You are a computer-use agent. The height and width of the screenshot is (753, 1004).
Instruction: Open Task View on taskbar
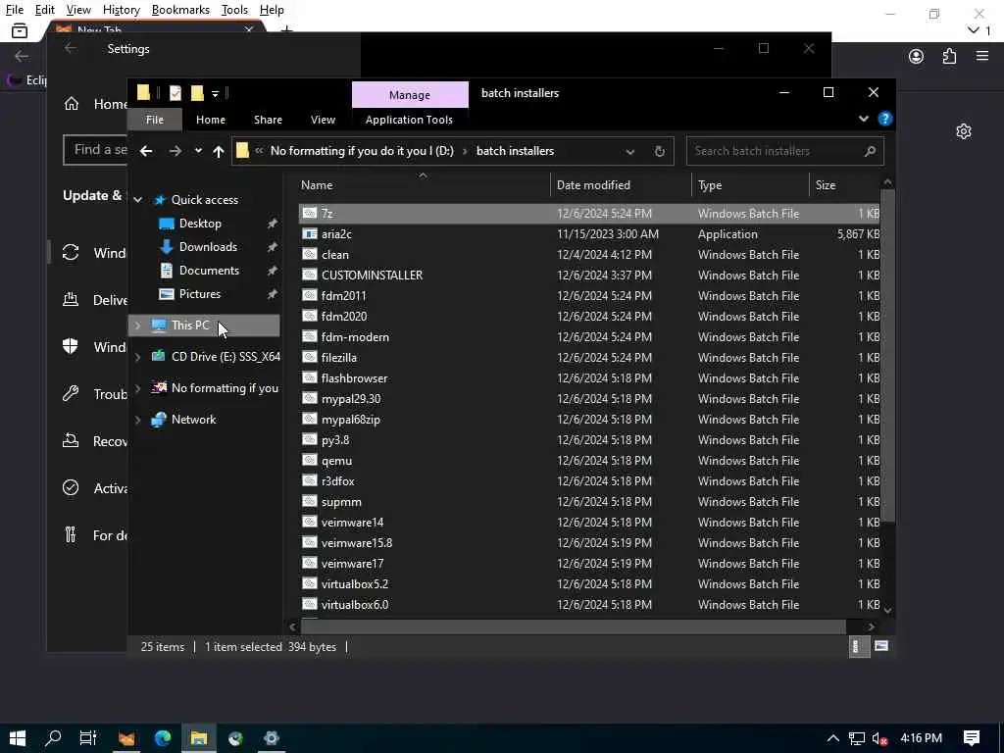pos(88,738)
